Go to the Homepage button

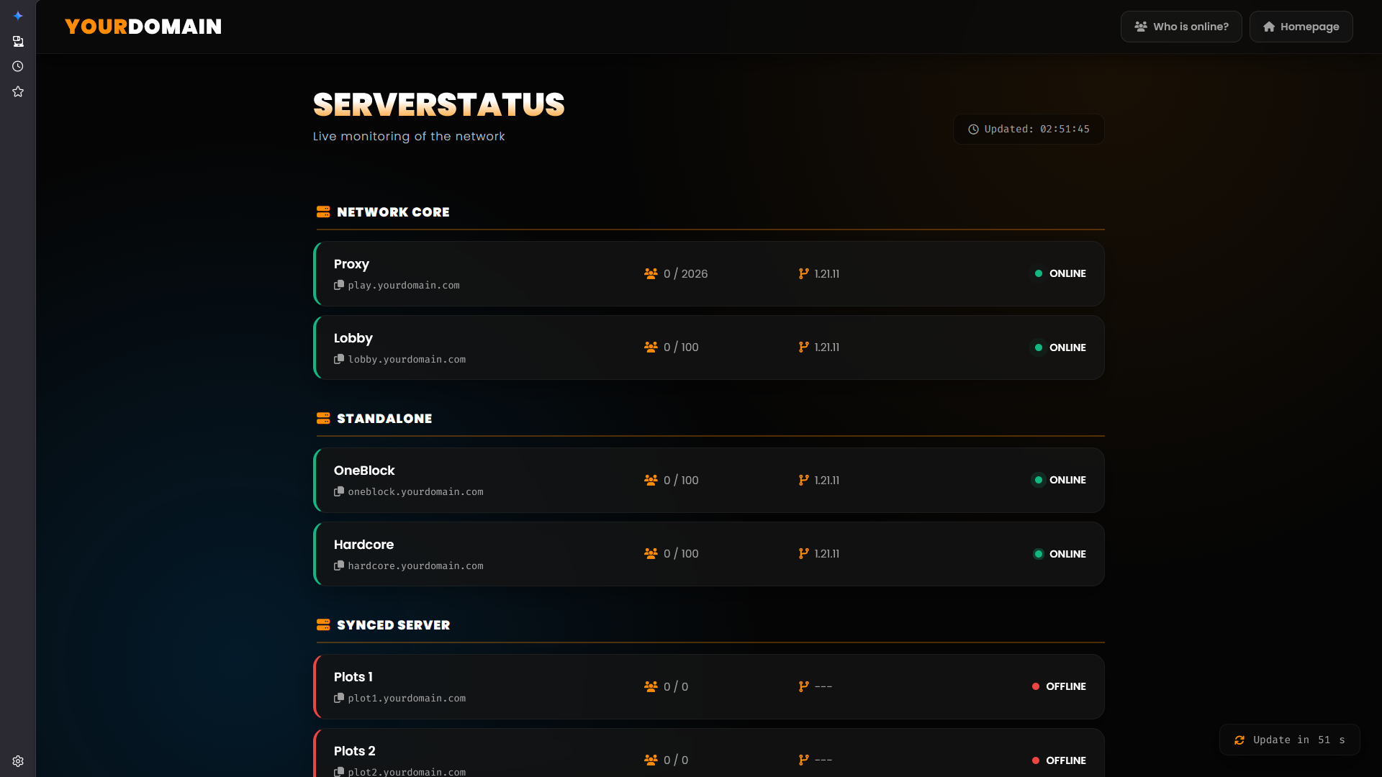[x=1301, y=27]
